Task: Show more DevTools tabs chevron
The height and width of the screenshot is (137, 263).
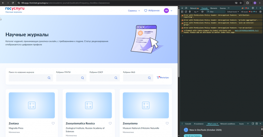Action: [x=228, y=8]
